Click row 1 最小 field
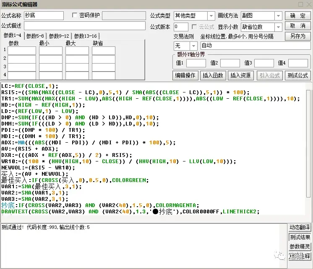This screenshot has height=269, width=313. (51, 51)
